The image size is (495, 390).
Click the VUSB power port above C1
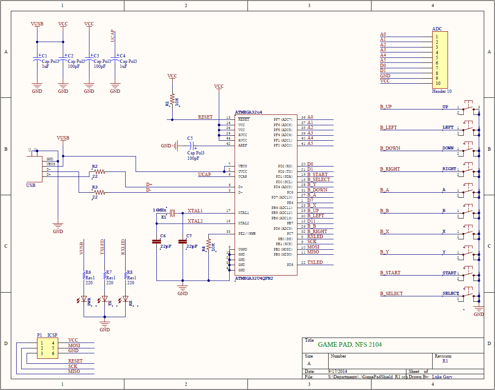(x=37, y=24)
